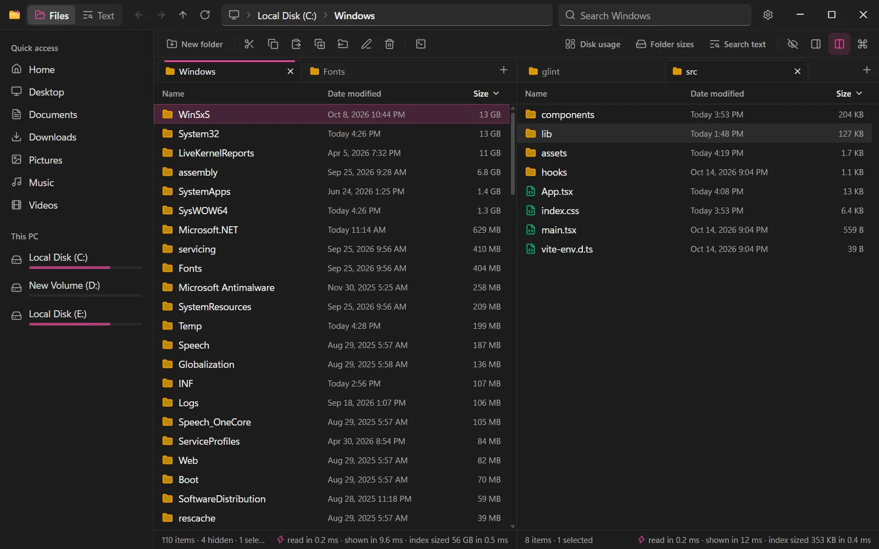Click the Paste clipboard icon
The width and height of the screenshot is (879, 549).
pyautogui.click(x=296, y=44)
